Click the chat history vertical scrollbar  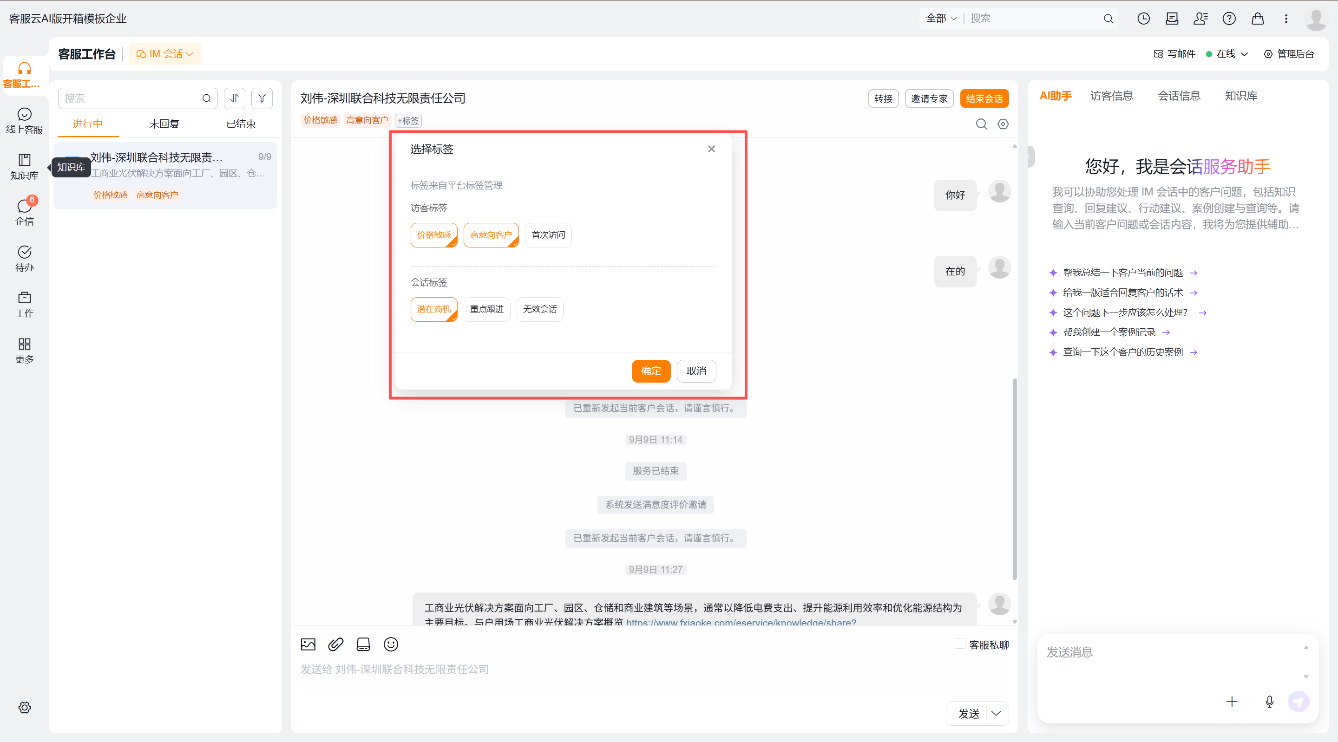tap(1014, 479)
